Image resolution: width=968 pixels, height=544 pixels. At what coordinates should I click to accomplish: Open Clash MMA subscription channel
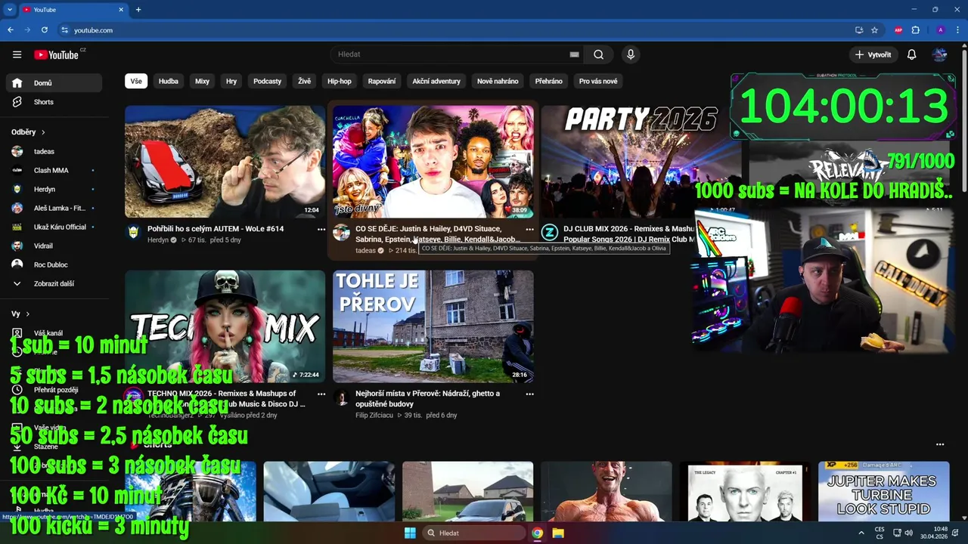pyautogui.click(x=54, y=170)
